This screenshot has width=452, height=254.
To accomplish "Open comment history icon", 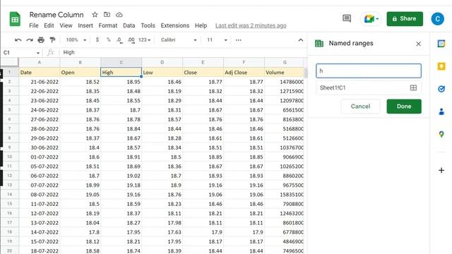I will [347, 19].
